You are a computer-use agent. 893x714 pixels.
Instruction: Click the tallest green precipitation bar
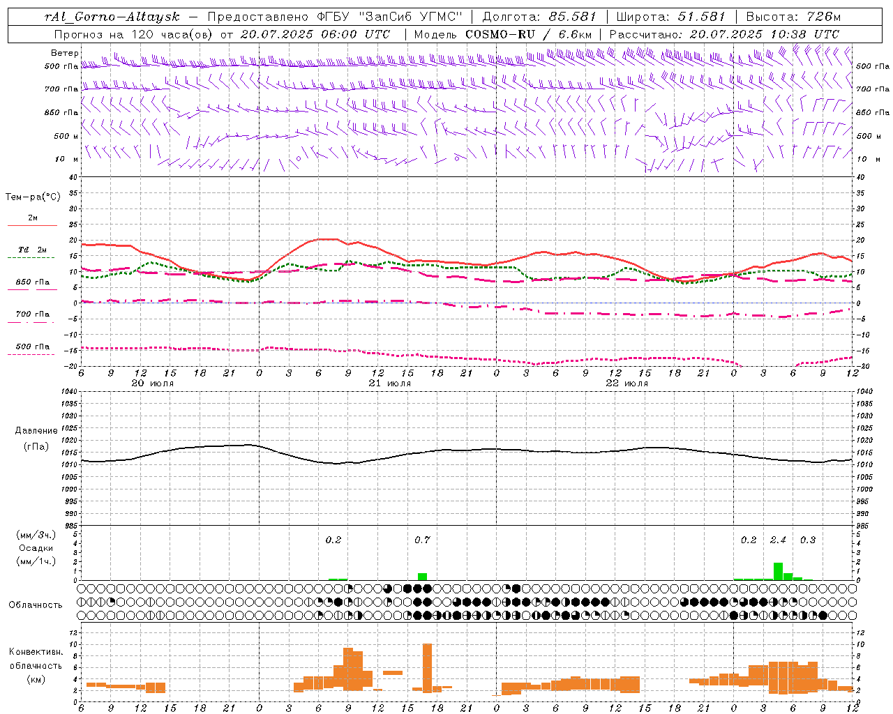(x=778, y=571)
